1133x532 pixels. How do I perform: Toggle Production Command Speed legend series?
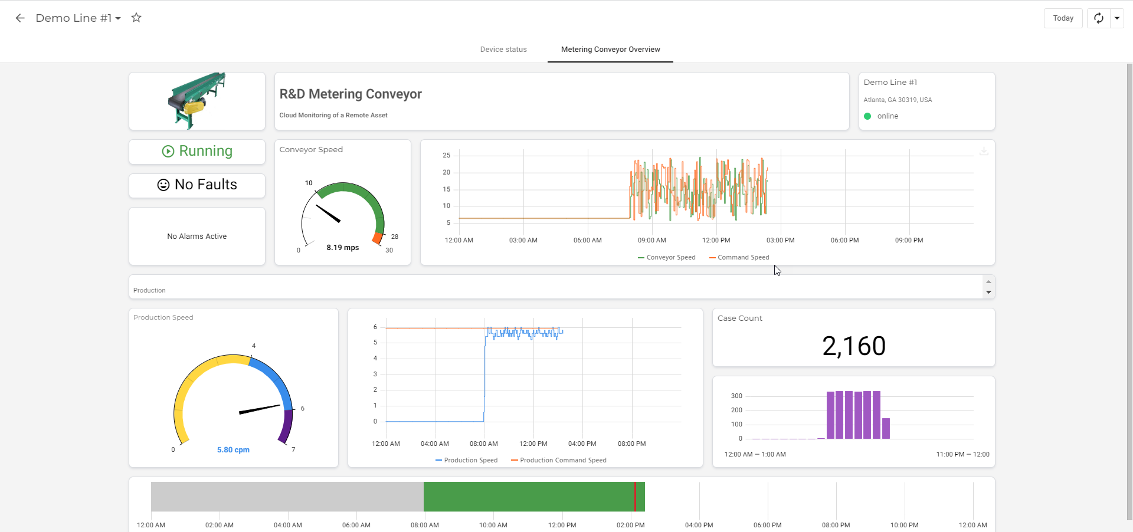click(x=559, y=461)
